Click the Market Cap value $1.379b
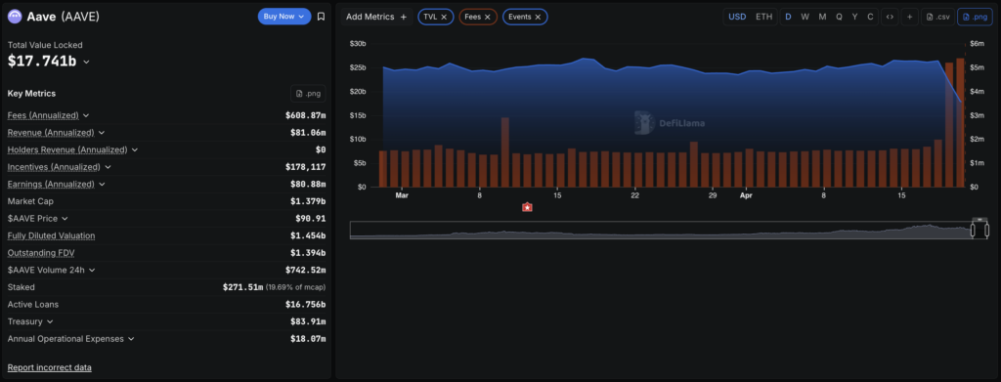 pyautogui.click(x=308, y=201)
